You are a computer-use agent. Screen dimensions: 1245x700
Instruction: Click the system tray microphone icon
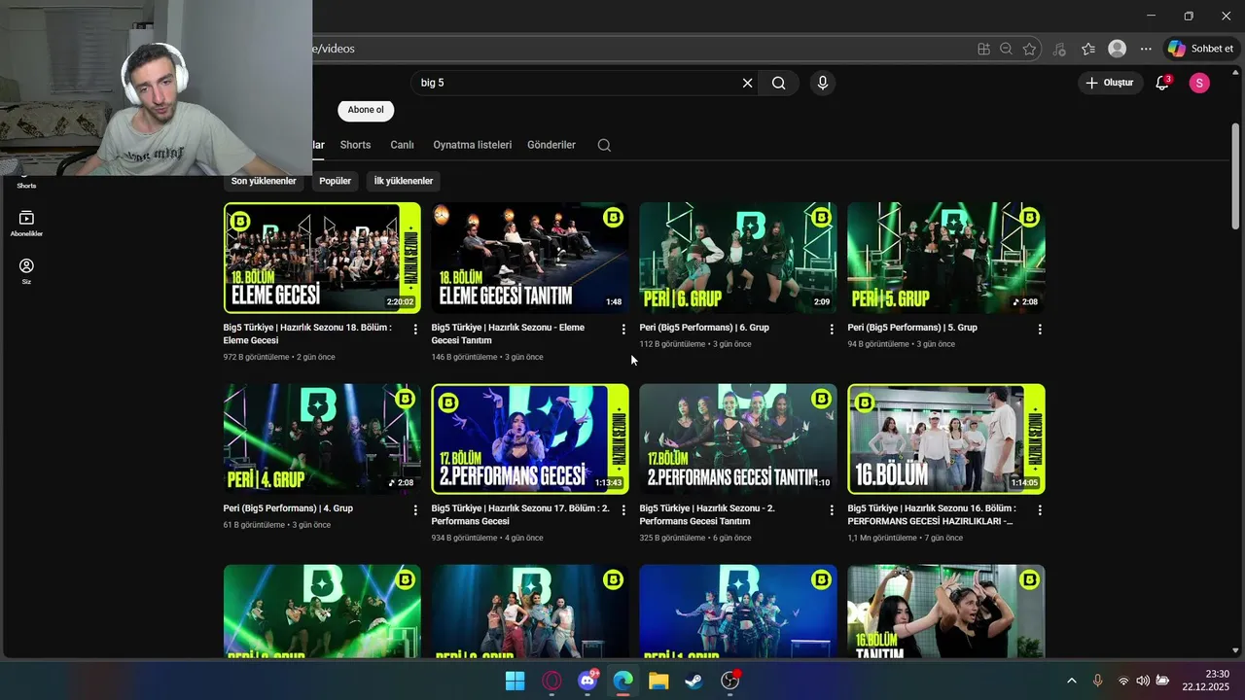tap(1097, 681)
